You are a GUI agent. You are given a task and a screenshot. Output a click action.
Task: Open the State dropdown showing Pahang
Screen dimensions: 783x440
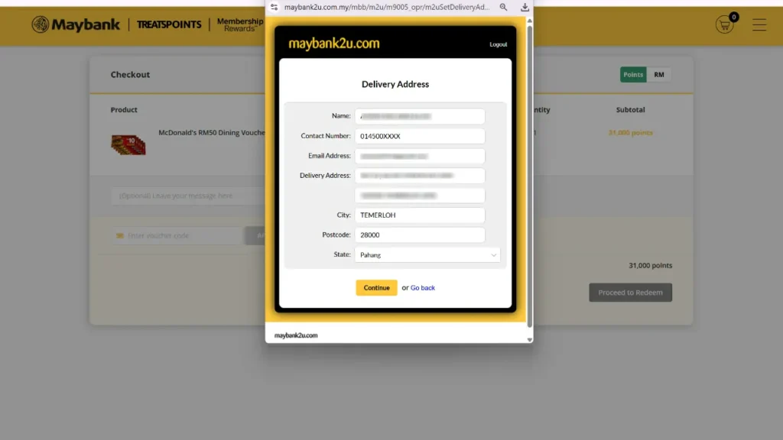pyautogui.click(x=427, y=255)
